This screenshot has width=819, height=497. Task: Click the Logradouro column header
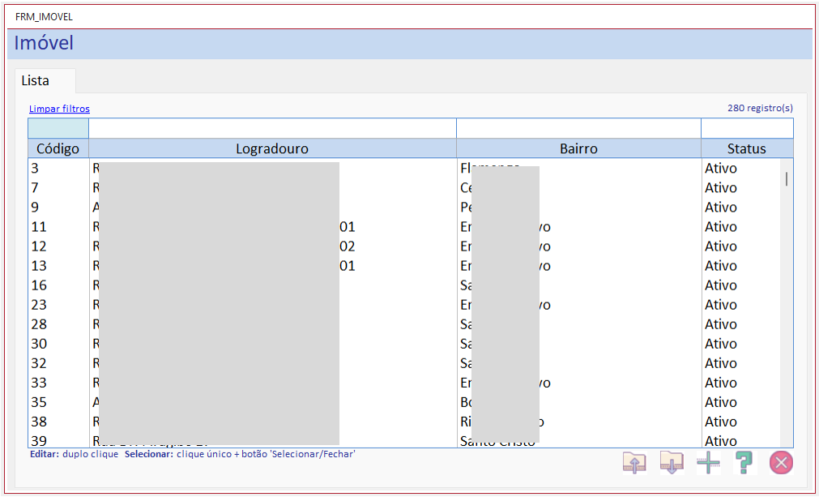coord(273,148)
